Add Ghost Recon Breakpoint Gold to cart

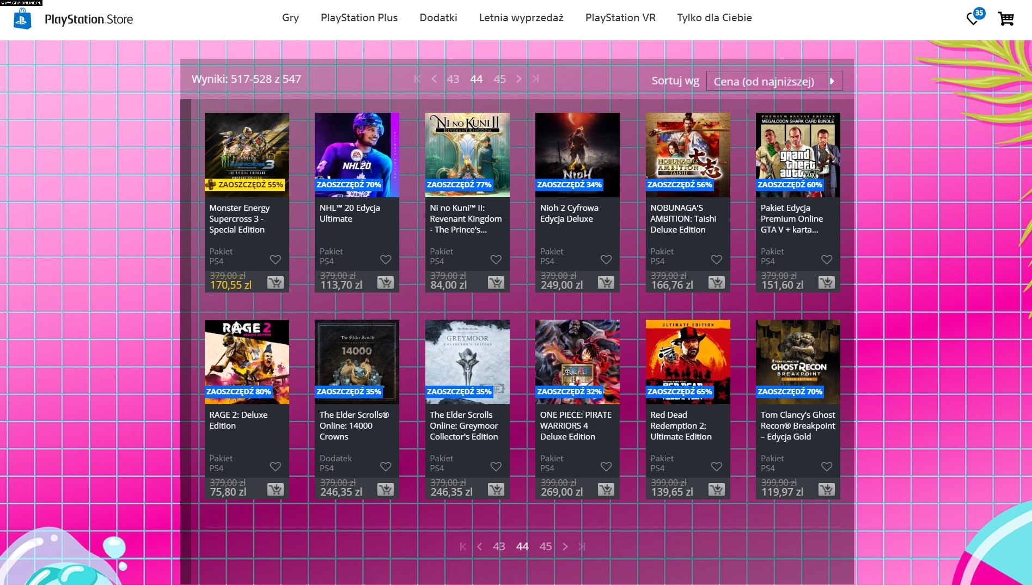pos(826,489)
